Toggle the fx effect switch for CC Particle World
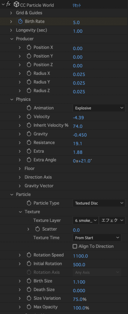128x314 pixels. click(x=8, y=4)
